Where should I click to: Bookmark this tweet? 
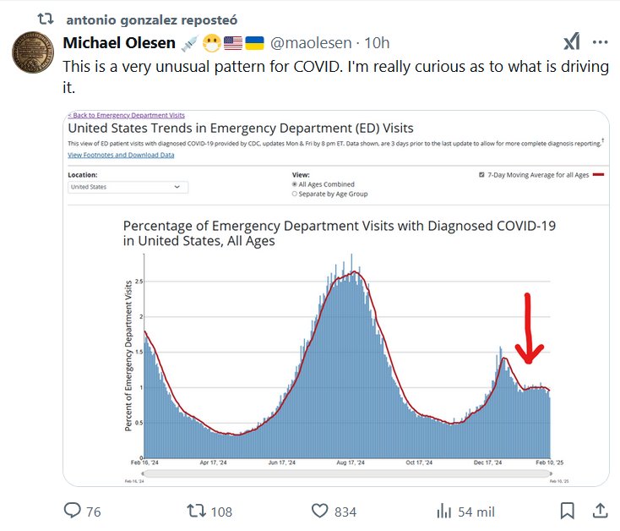tap(568, 511)
